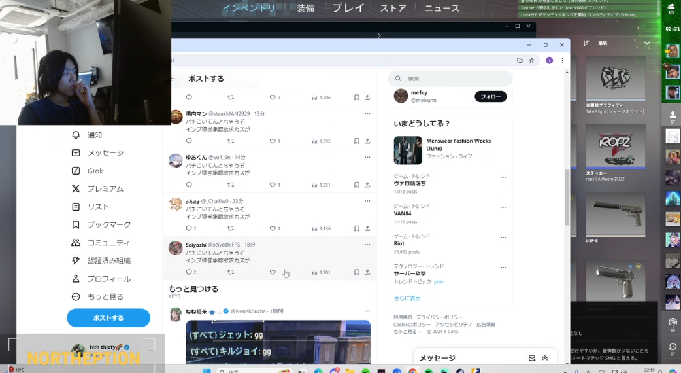Repost the @steakMAN2929 post
This screenshot has height=373, width=681.
coord(231,141)
